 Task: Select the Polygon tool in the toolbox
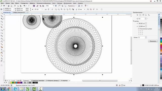(x=2, y=36)
